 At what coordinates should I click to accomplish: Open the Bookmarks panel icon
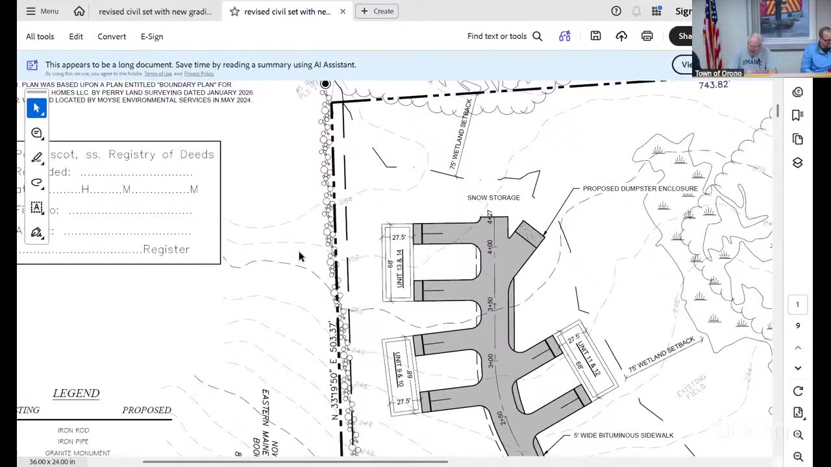point(798,115)
